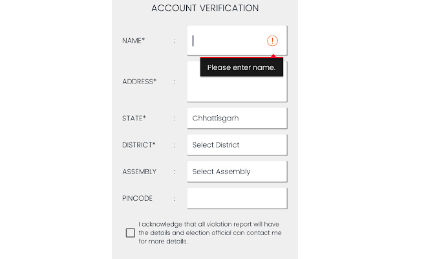Click the blank white margin right of the form

tap(362, 129)
